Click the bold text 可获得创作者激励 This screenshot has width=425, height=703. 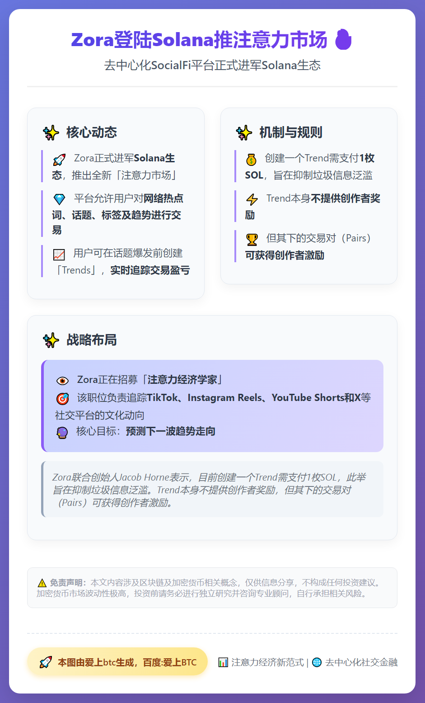(x=285, y=255)
